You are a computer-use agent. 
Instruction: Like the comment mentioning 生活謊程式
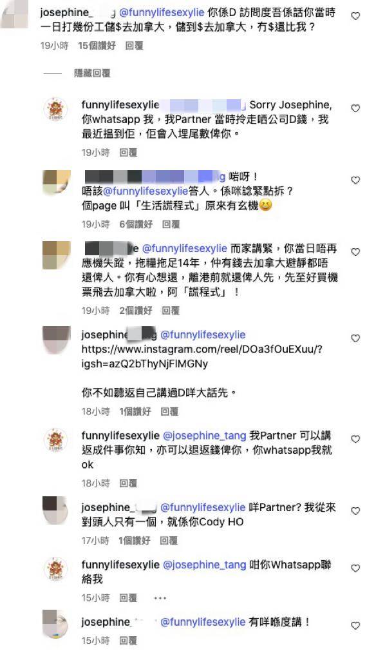pos(355,180)
